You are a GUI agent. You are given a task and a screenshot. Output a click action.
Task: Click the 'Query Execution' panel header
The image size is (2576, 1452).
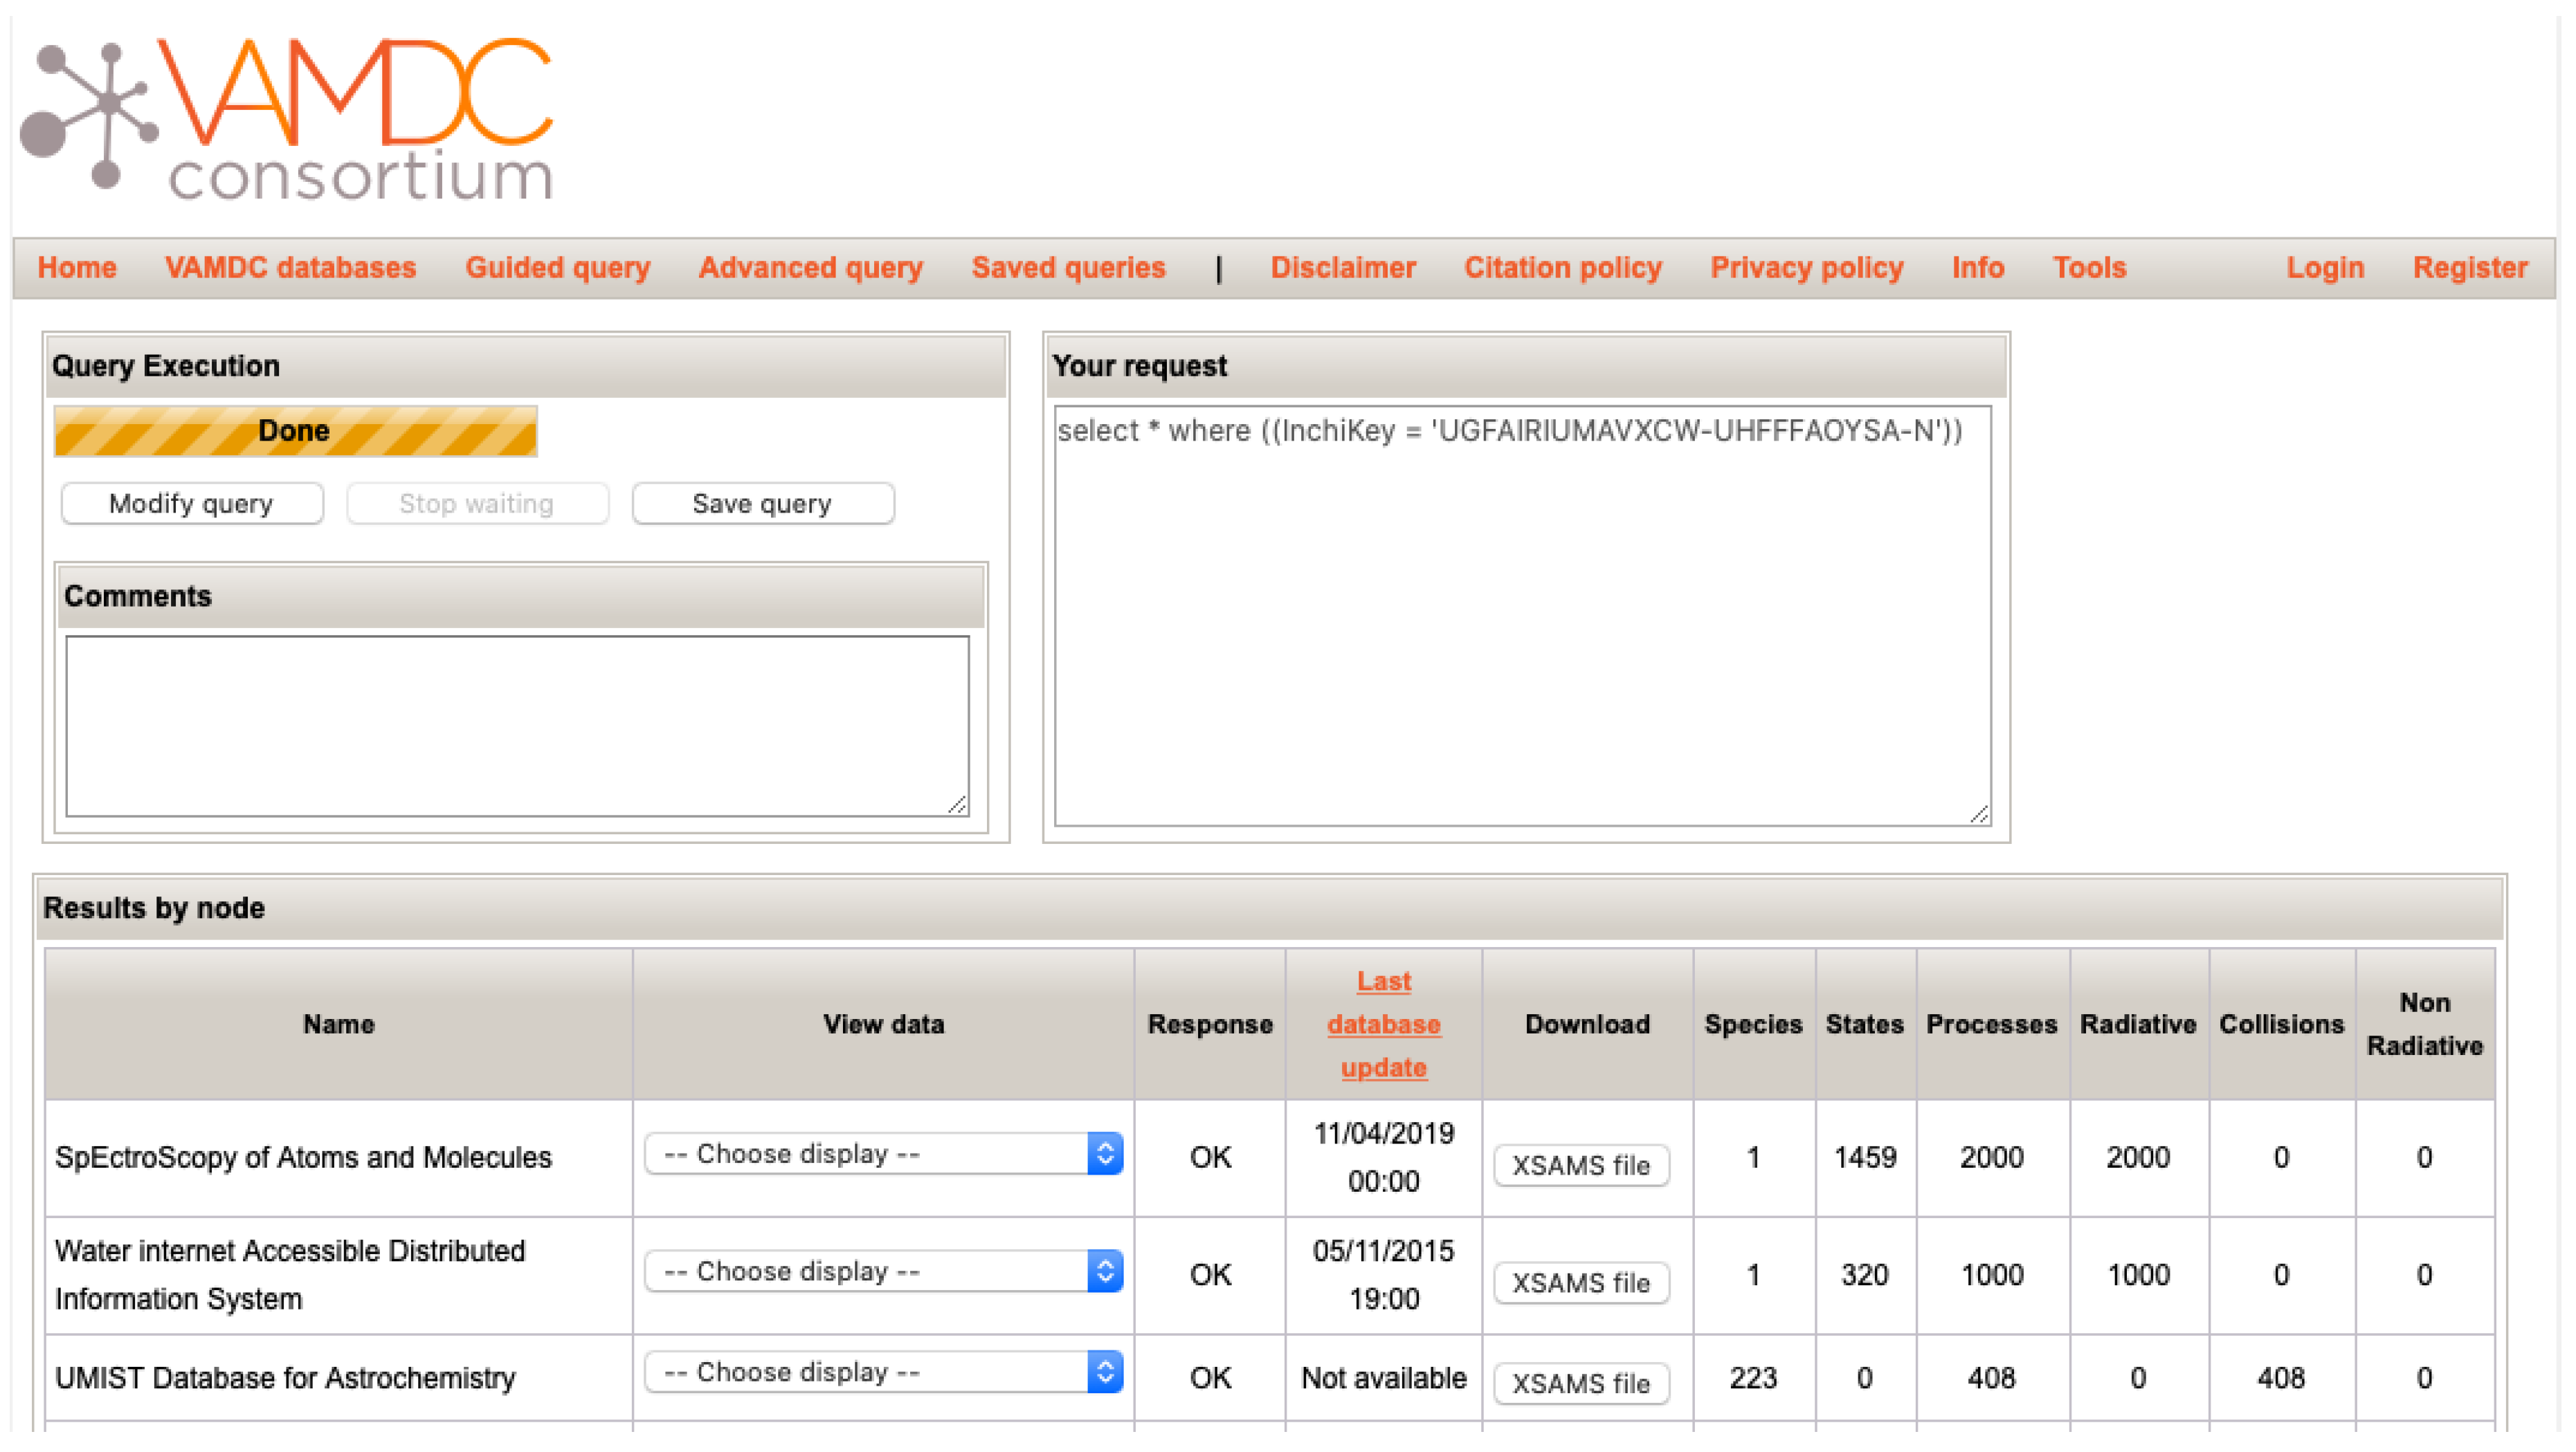tap(526, 366)
